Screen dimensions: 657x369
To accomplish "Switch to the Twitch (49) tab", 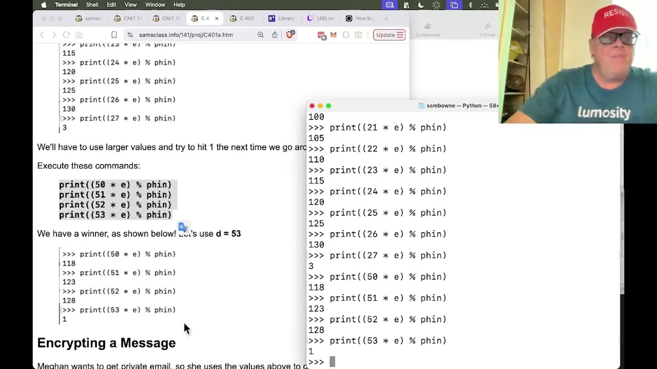I will point(322,18).
